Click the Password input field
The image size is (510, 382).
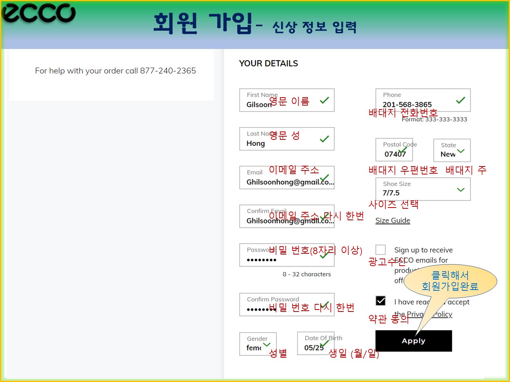(x=287, y=255)
